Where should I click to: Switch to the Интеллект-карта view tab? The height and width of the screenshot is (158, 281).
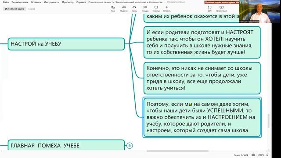tap(14, 9)
